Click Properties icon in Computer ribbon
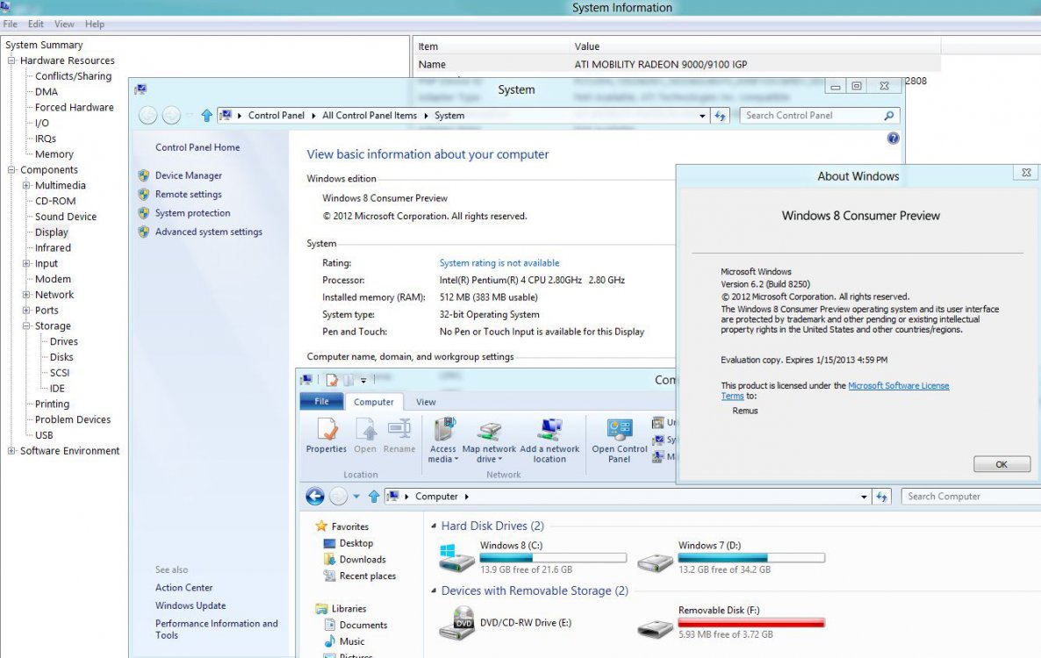This screenshot has height=658, width=1041. [326, 430]
